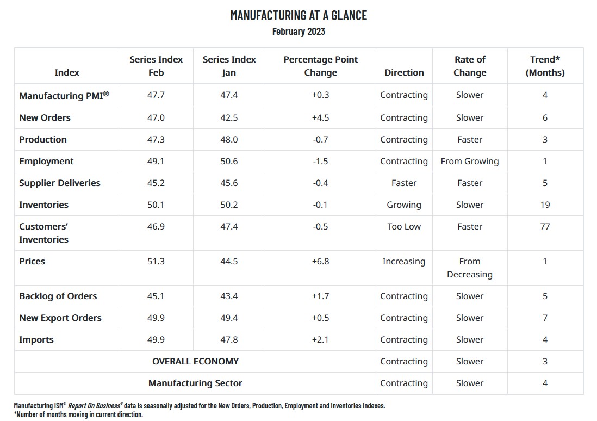Screen dimensions: 597x421
Task: Click the Customers' Inventories trend 77
Action: [545, 226]
